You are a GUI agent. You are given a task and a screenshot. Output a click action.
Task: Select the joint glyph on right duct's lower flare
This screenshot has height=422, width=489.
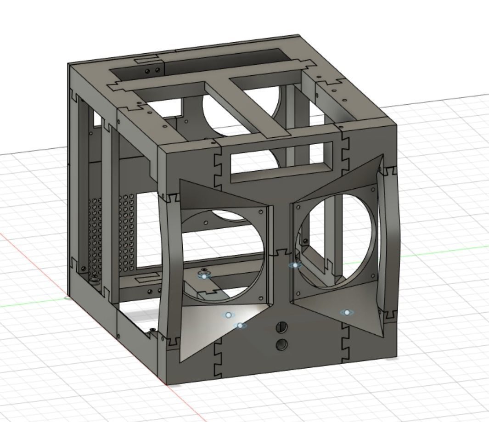[x=347, y=312]
